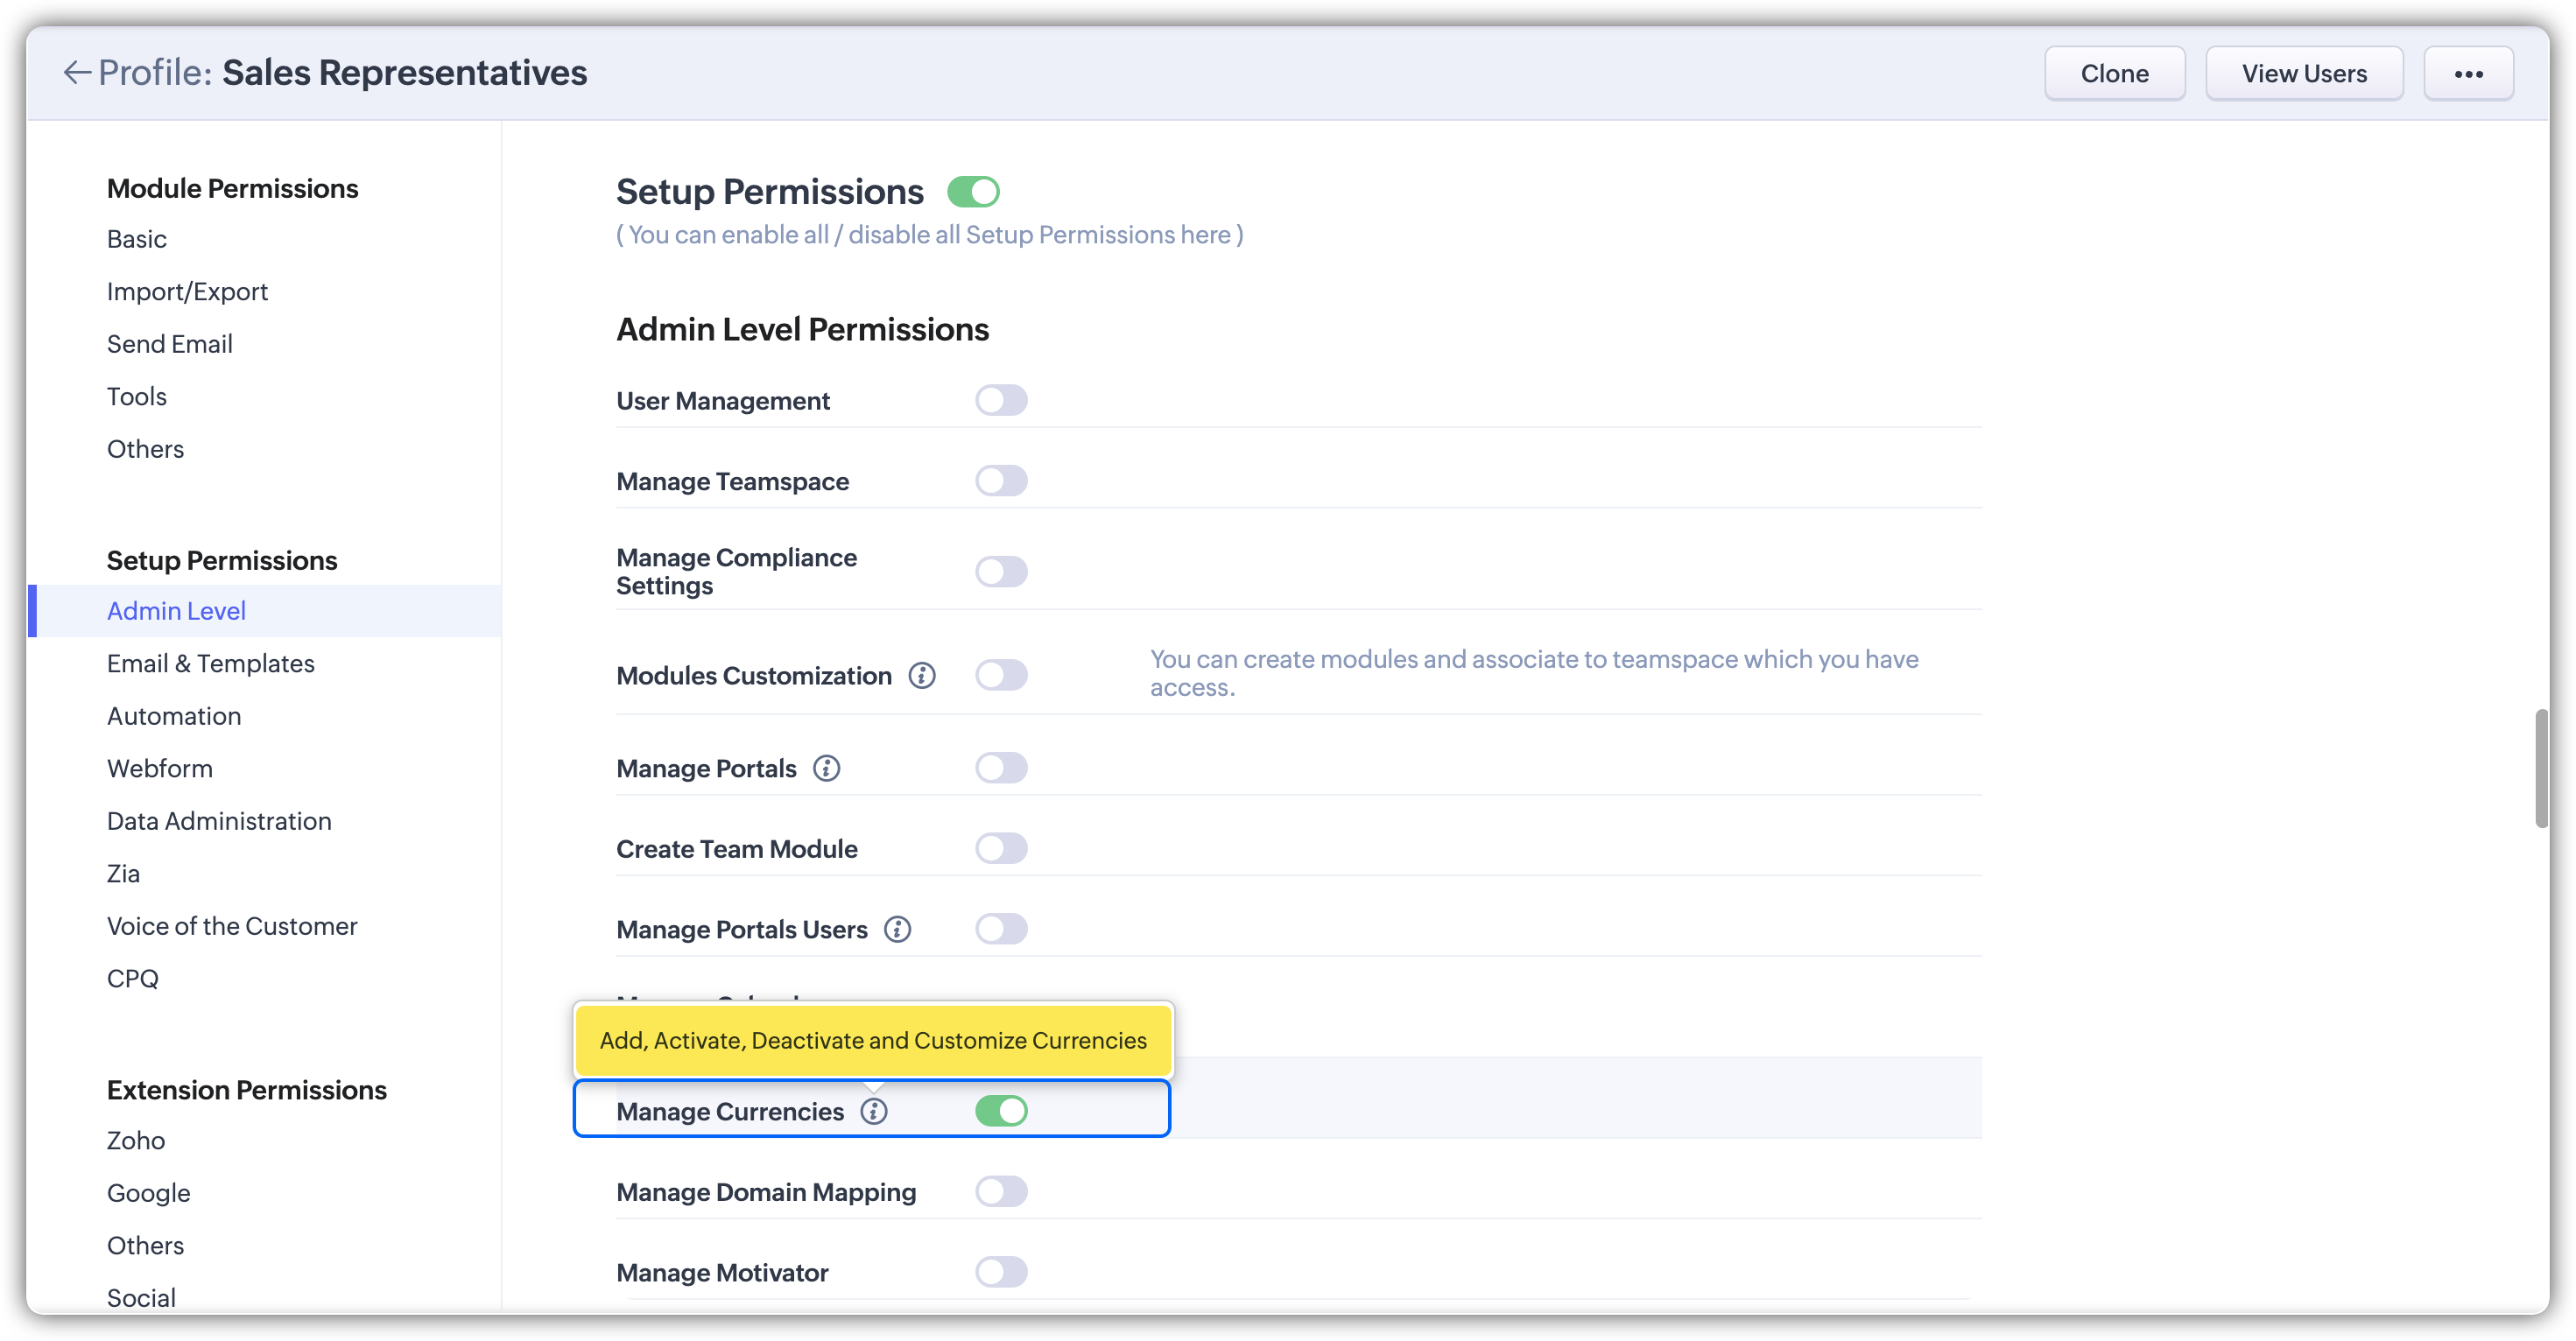Enable the User Management toggle

[1001, 400]
